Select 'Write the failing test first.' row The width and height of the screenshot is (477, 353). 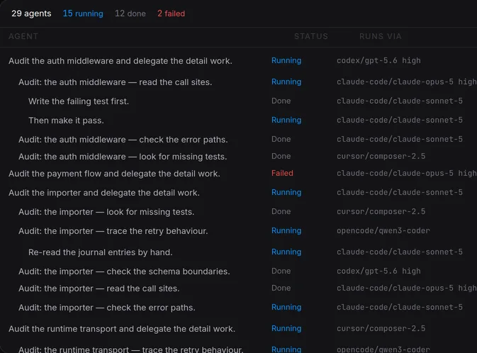[x=238, y=101]
